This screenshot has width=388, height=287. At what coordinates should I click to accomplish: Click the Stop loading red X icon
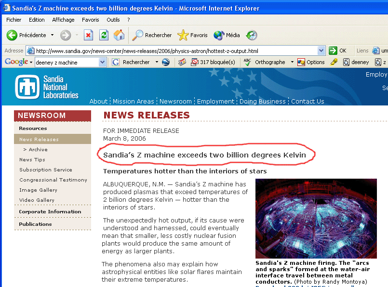(88, 35)
